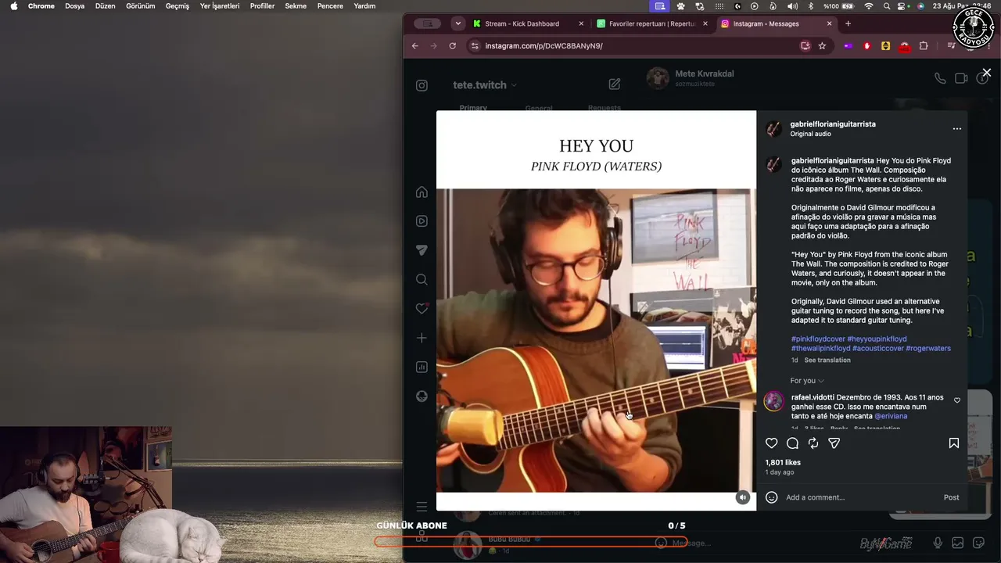1001x563 pixels.
Task: Submit comment with the Post button
Action: (x=951, y=497)
